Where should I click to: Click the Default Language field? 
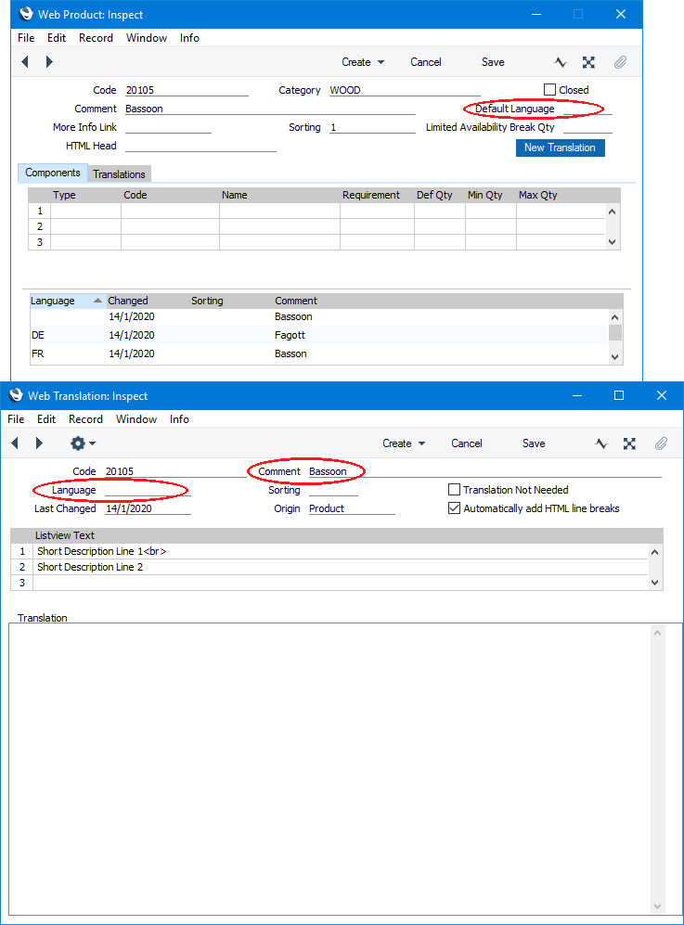coord(587,109)
